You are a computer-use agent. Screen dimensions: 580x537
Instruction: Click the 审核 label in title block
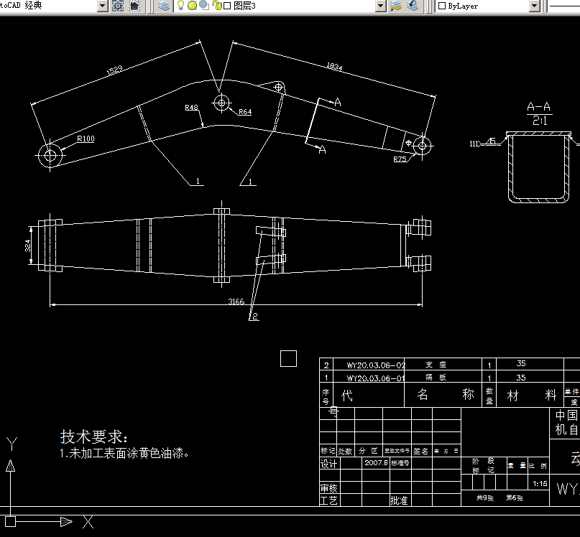tap(329, 488)
